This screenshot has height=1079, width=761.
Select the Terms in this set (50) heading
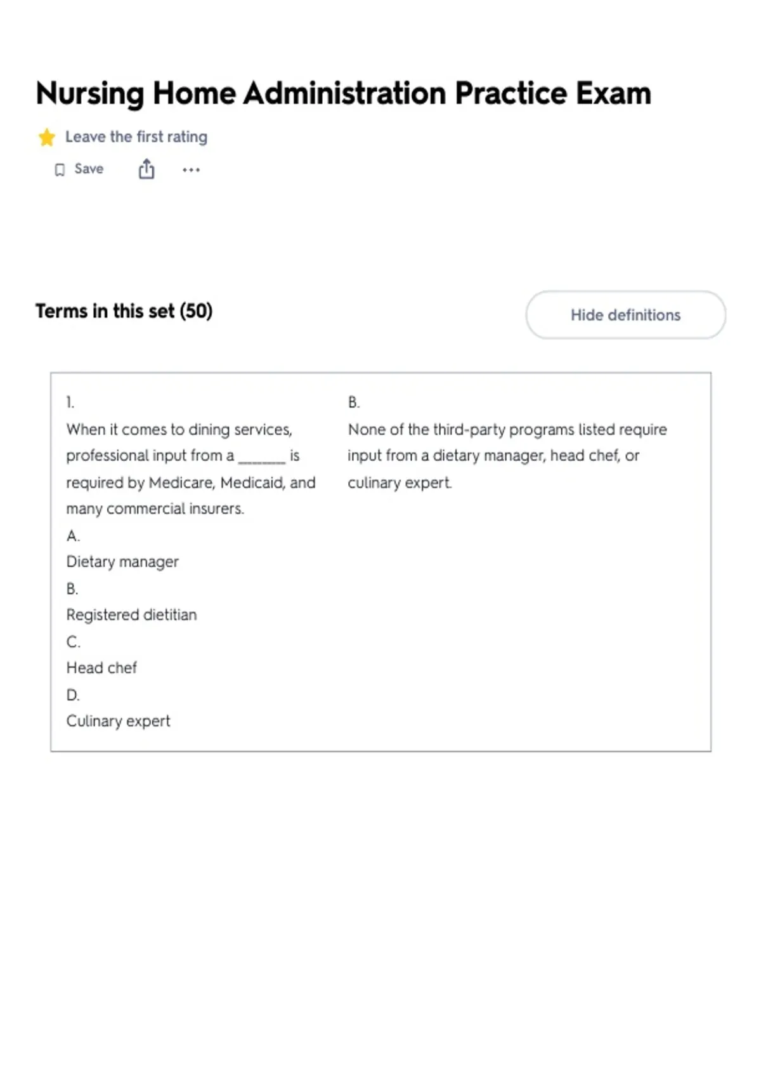(124, 311)
